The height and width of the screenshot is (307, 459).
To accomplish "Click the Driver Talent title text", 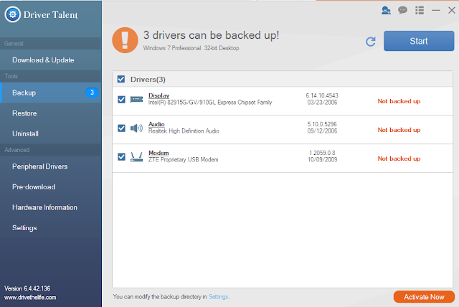I will [51, 14].
